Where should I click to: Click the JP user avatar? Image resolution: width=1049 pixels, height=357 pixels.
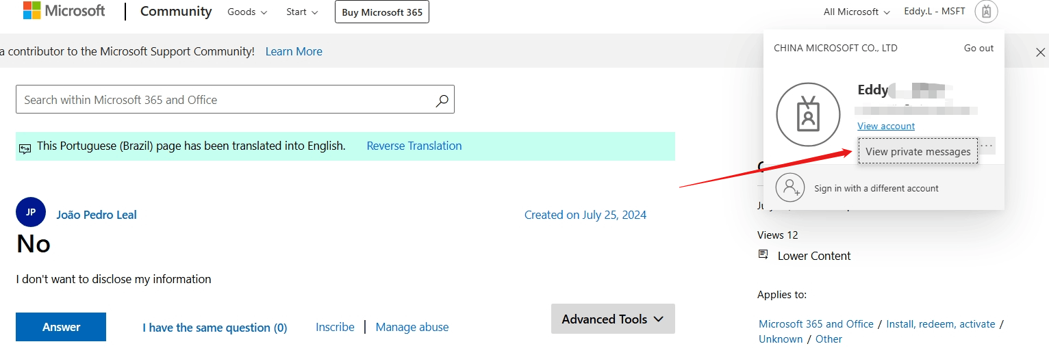pos(31,212)
